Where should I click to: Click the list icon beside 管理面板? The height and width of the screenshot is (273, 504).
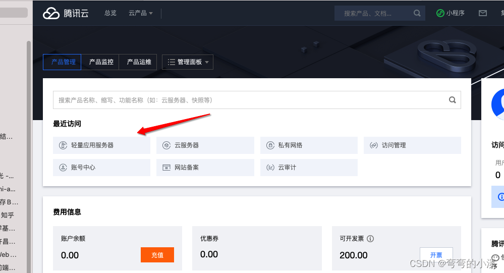172,62
